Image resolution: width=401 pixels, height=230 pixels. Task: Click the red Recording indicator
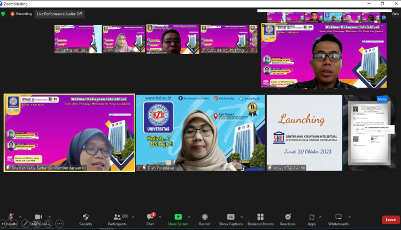tap(21, 14)
